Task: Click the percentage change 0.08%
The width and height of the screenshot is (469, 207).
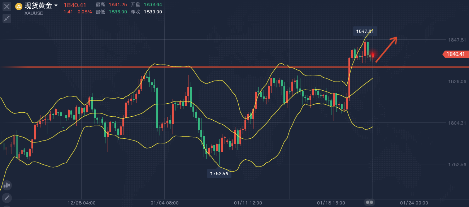Action: [85, 12]
